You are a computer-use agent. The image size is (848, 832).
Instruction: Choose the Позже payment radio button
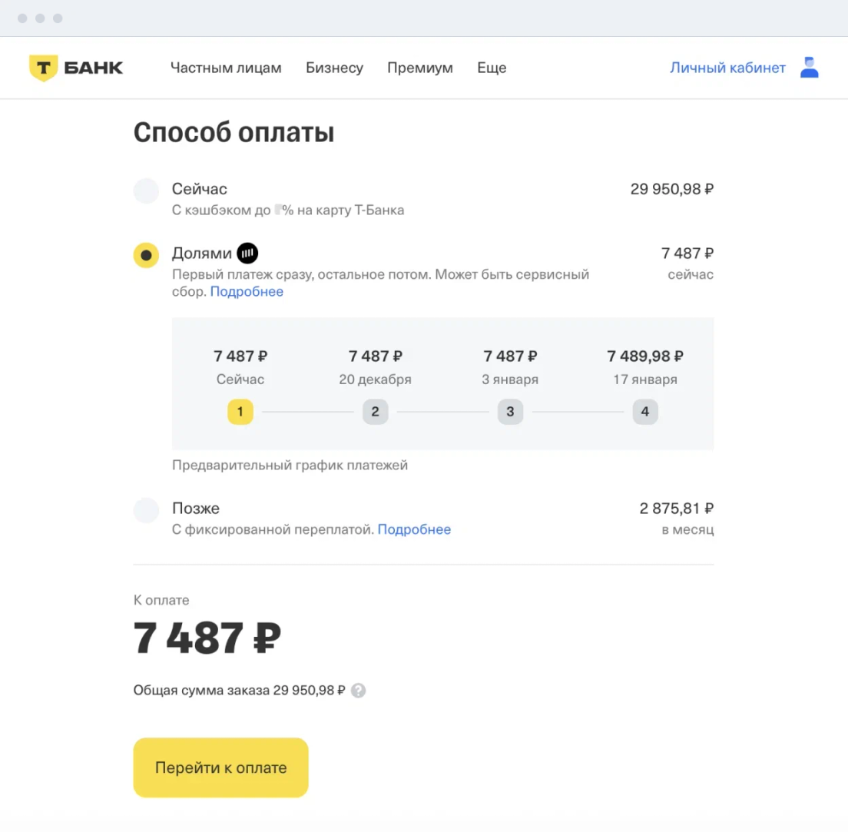146,510
